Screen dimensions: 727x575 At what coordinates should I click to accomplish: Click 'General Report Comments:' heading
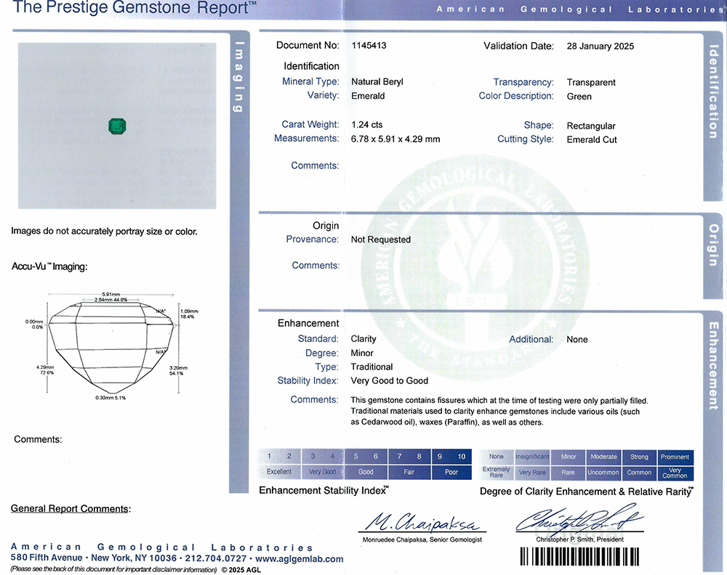[71, 509]
